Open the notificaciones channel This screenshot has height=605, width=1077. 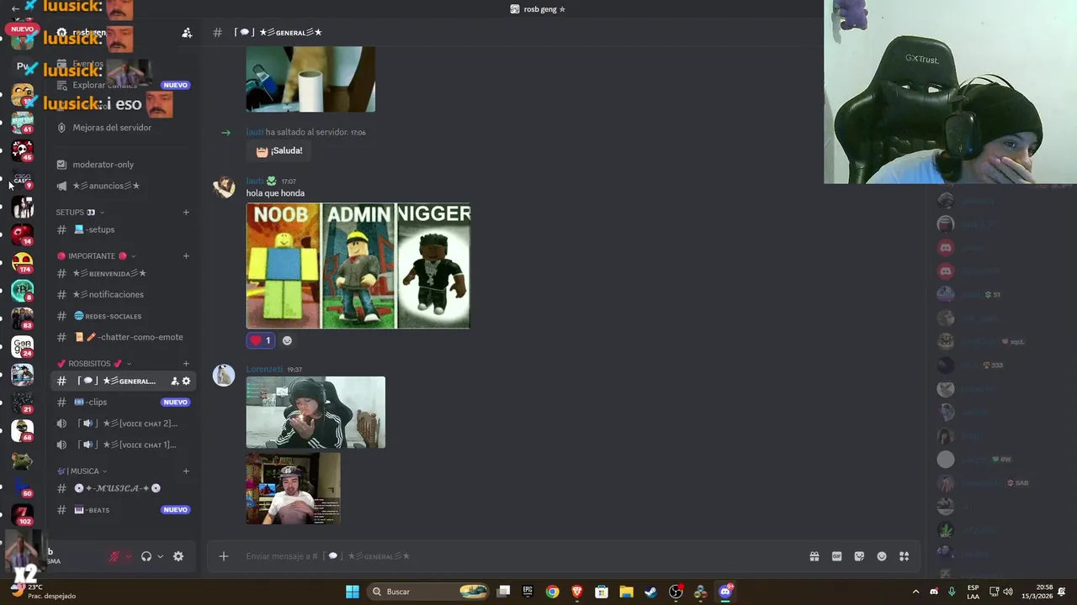point(123,294)
